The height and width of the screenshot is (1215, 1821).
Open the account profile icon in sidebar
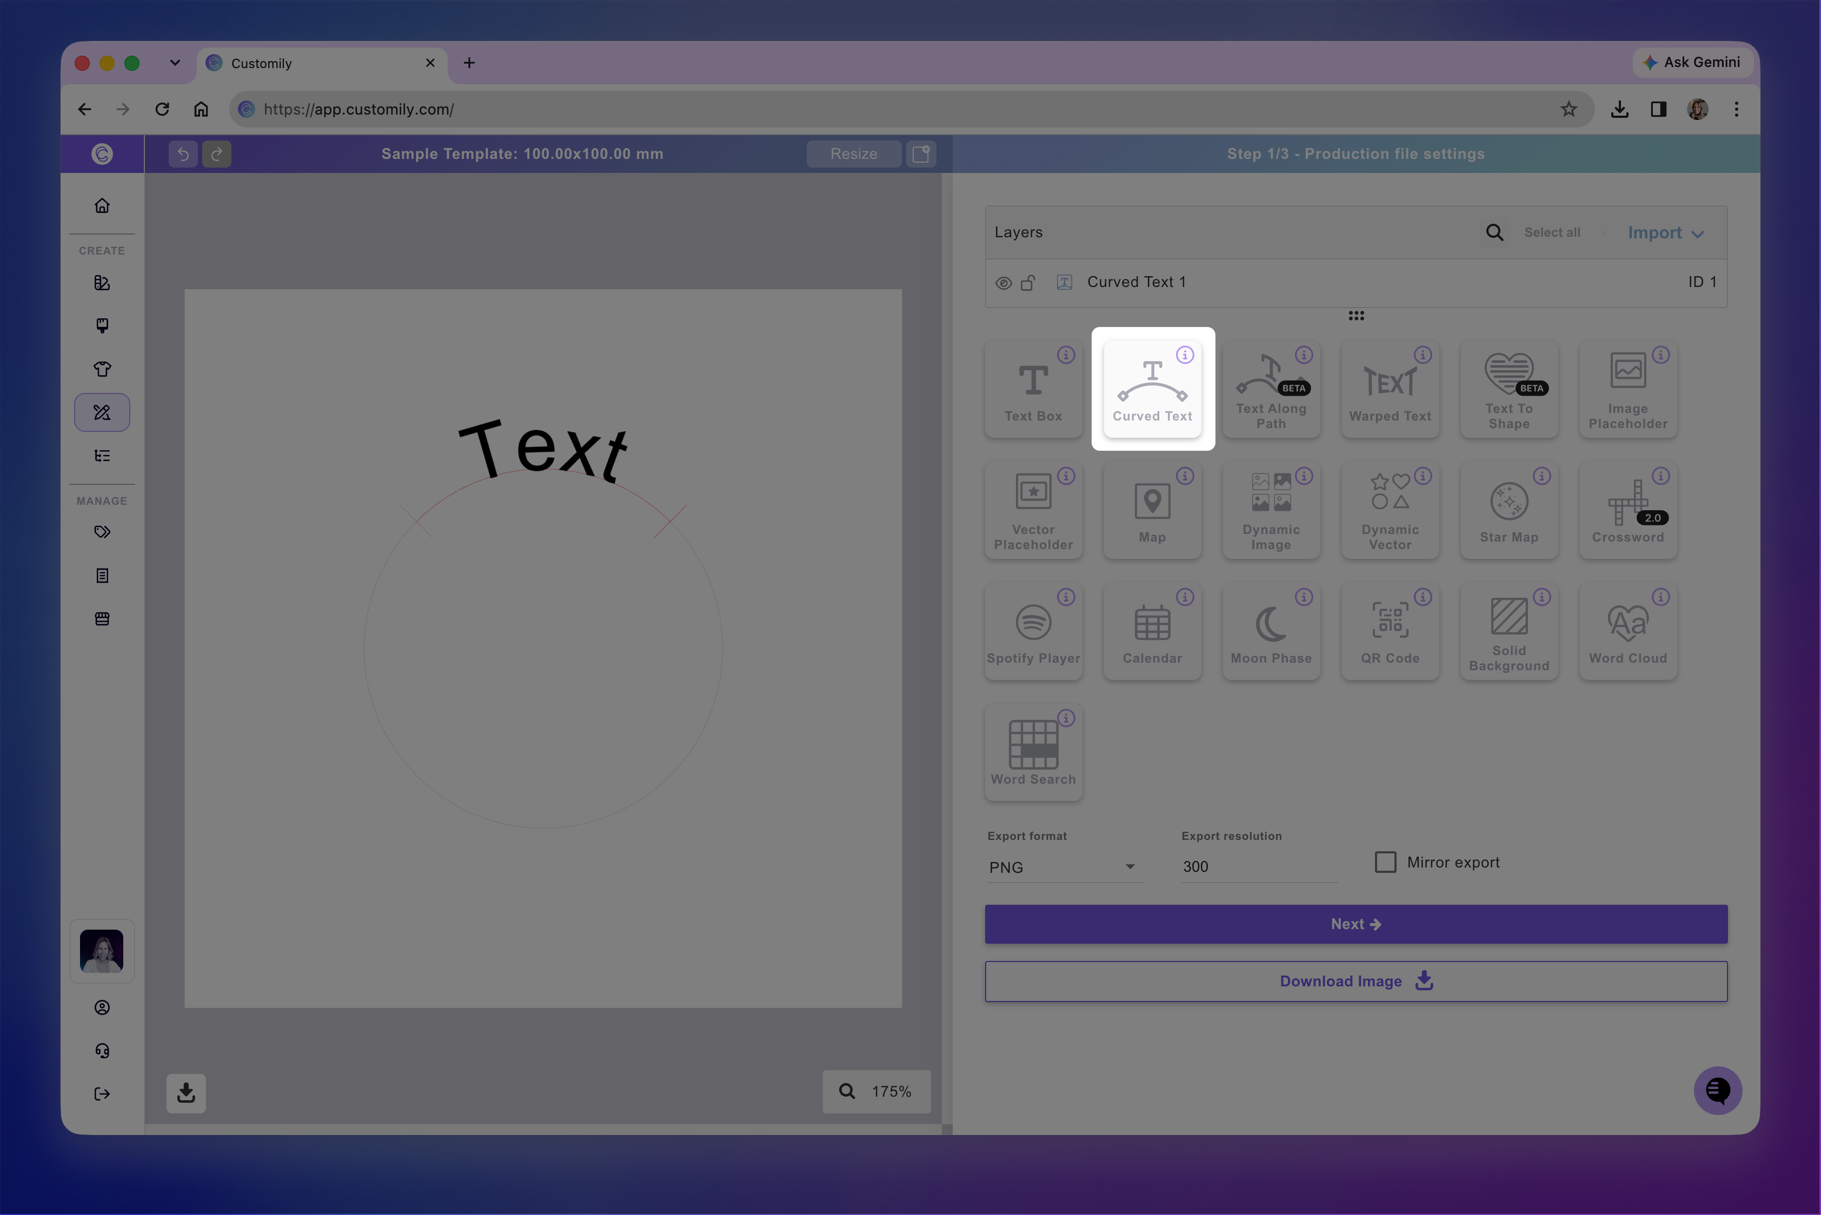(x=102, y=1006)
